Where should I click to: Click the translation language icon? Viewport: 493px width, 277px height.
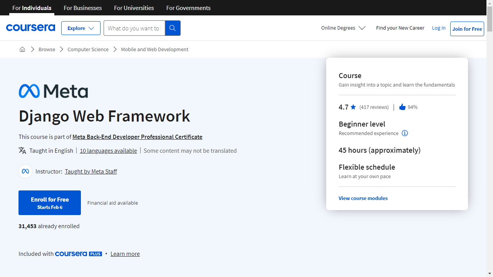(22, 150)
